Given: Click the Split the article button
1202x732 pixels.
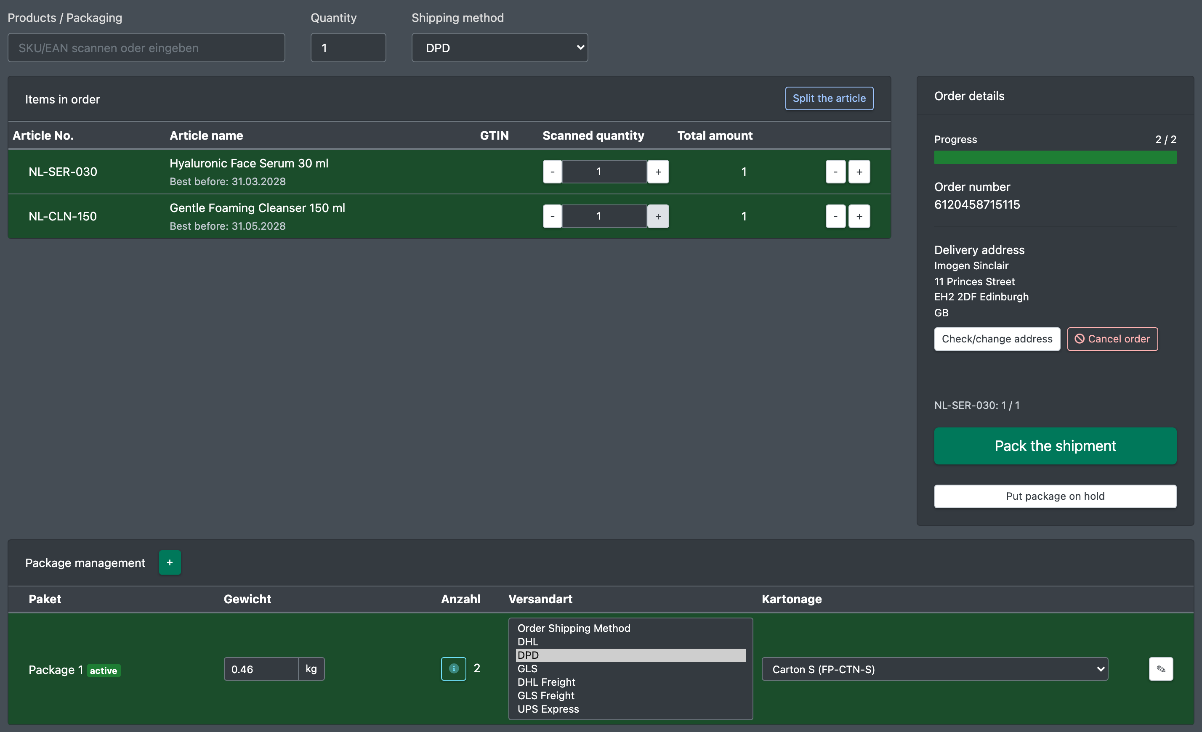Looking at the screenshot, I should 829,98.
